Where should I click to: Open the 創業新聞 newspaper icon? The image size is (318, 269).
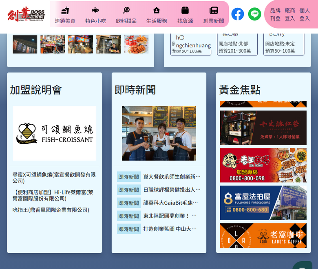click(x=214, y=10)
